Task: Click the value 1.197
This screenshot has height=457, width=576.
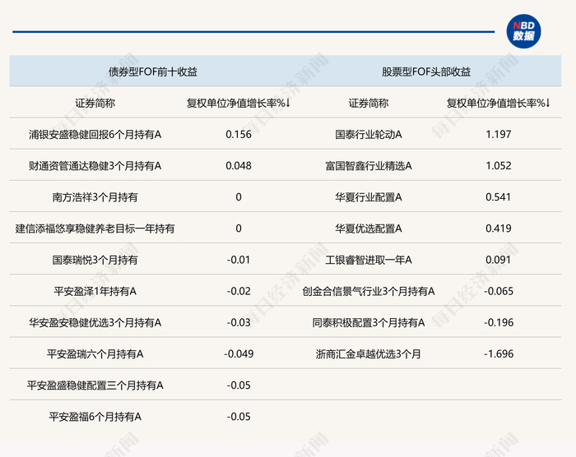Action: pos(498,134)
